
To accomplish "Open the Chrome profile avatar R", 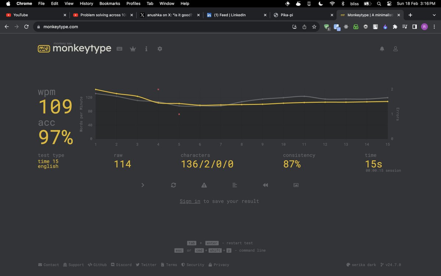I will click(x=424, y=26).
